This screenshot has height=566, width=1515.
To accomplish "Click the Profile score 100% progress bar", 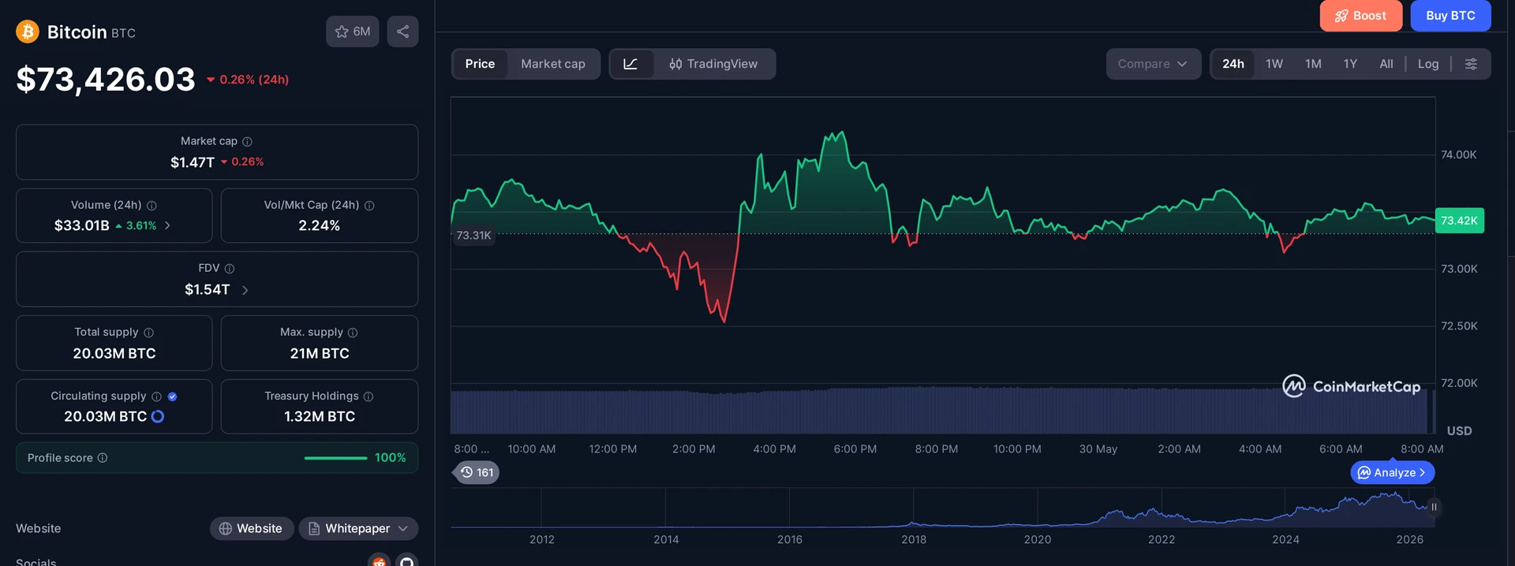I will tap(336, 458).
